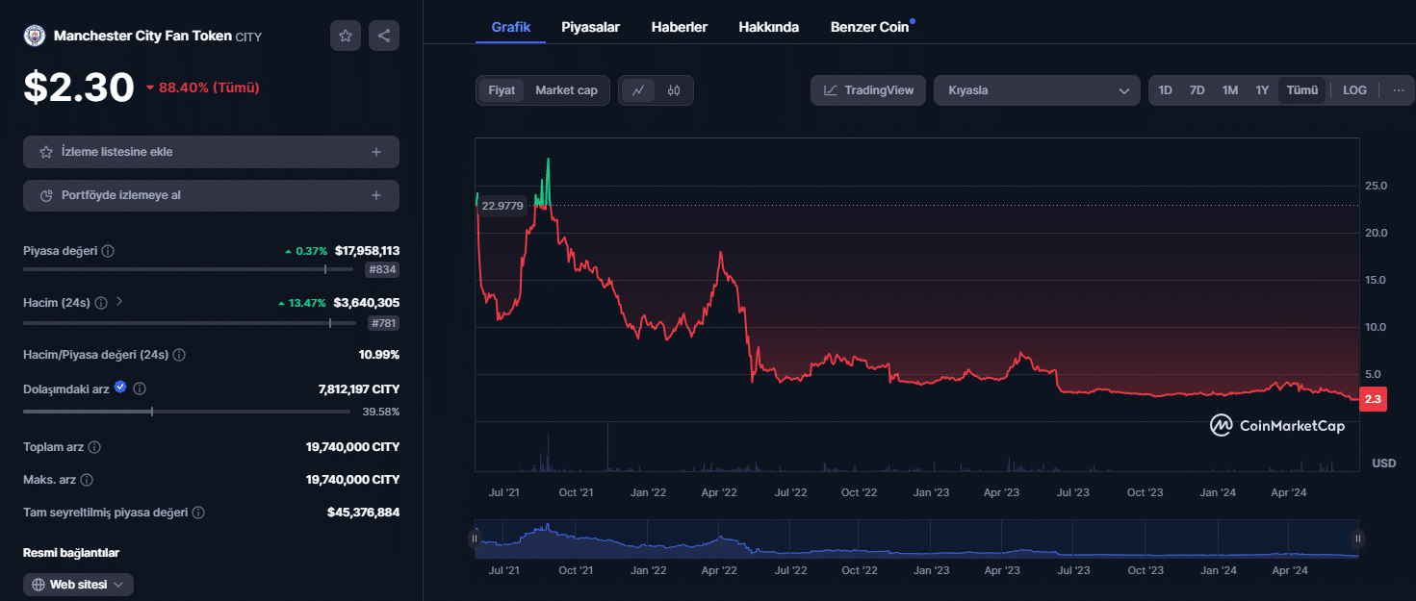Click the Portföyde izlemeye al button
The width and height of the screenshot is (1416, 601).
[211, 195]
